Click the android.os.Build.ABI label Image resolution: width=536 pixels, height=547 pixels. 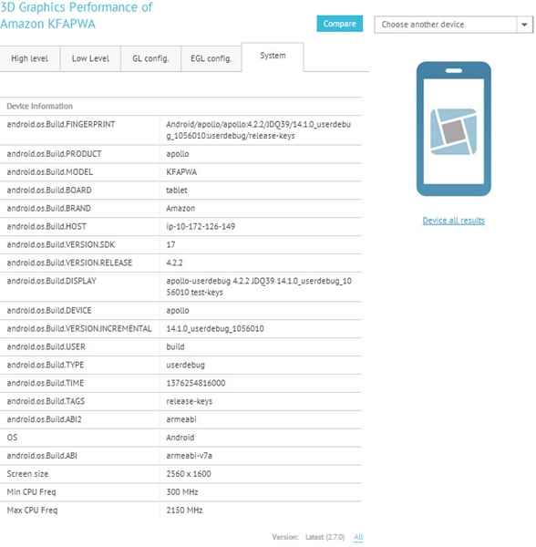pos(42,456)
